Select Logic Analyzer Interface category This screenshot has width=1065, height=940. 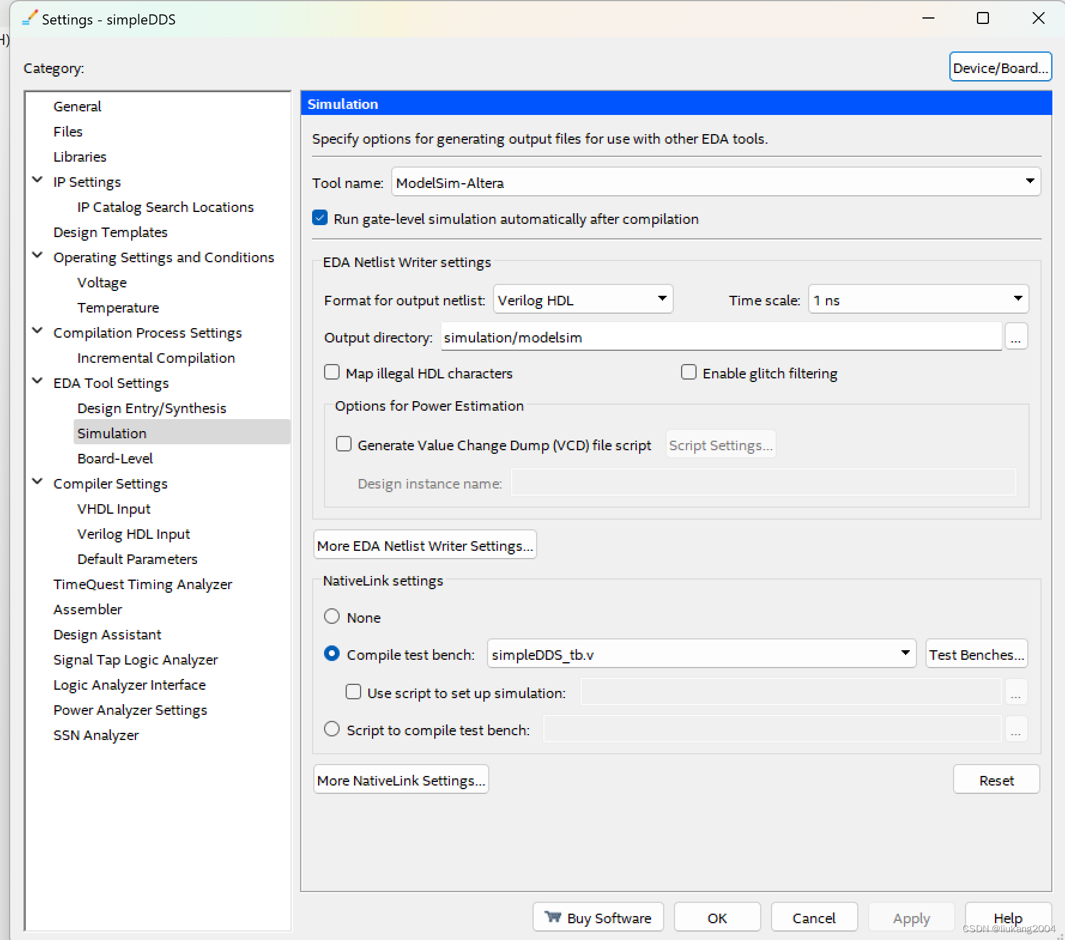(129, 685)
